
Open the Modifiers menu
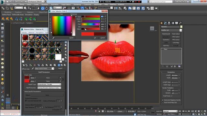(x=45, y=5)
